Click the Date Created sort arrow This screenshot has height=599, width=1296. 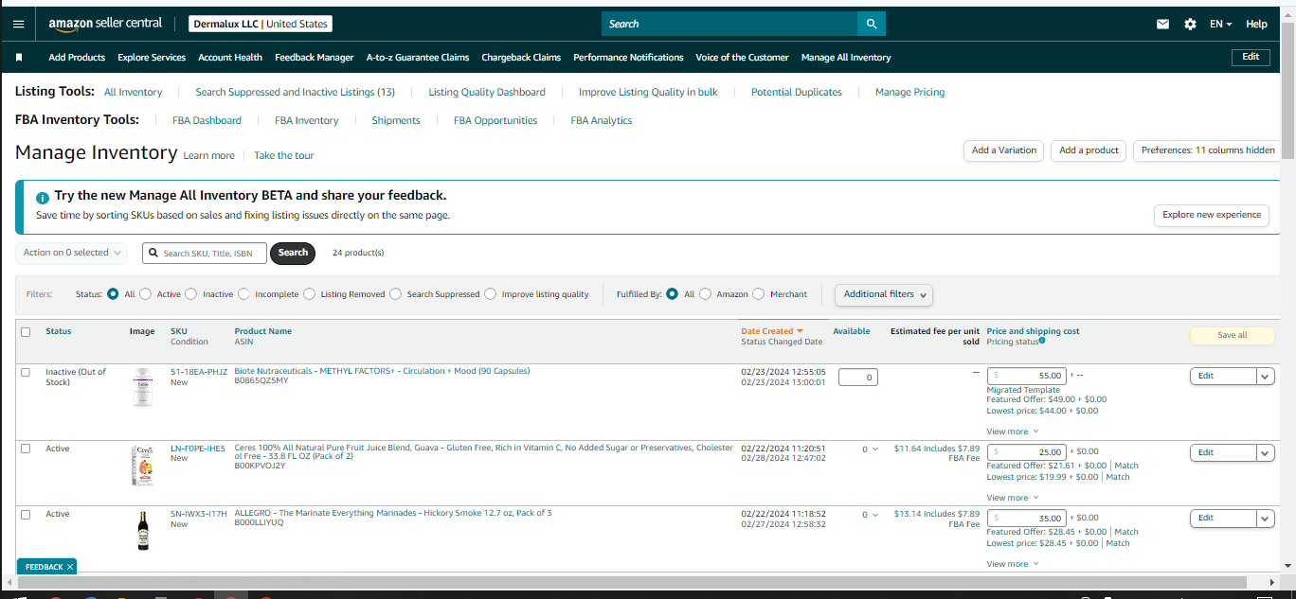801,331
